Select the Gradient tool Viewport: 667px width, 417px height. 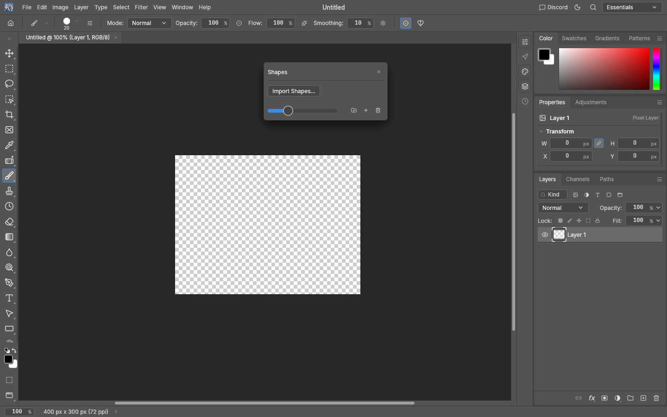[9, 237]
